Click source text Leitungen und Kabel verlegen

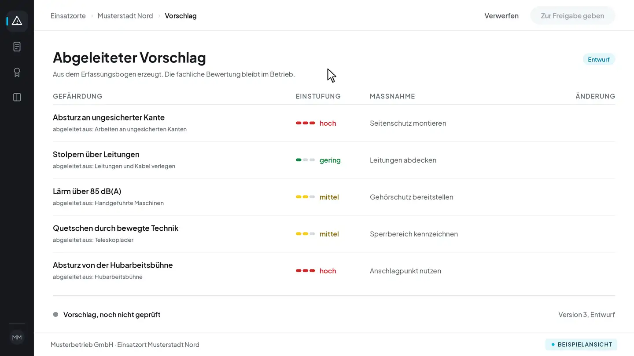(135, 166)
